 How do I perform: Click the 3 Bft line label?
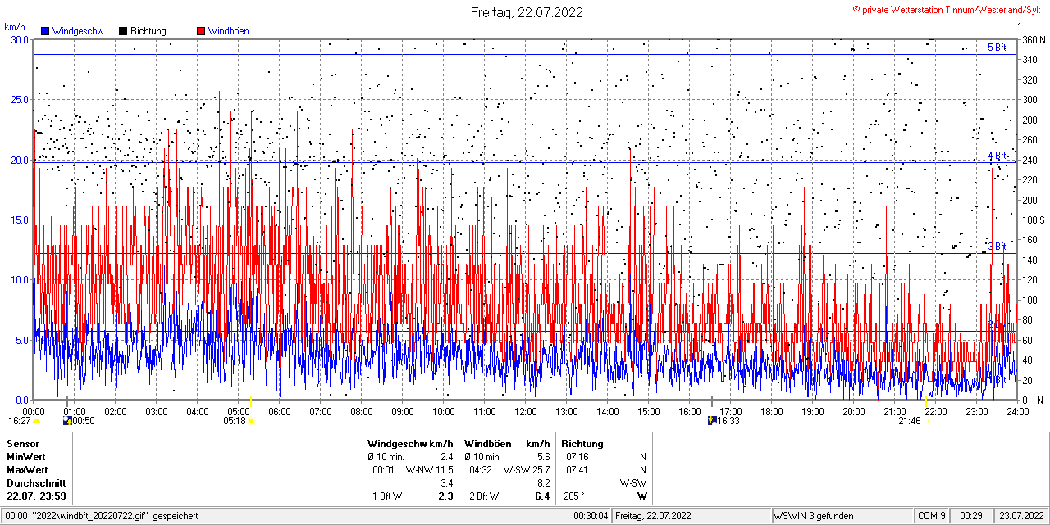click(x=997, y=247)
